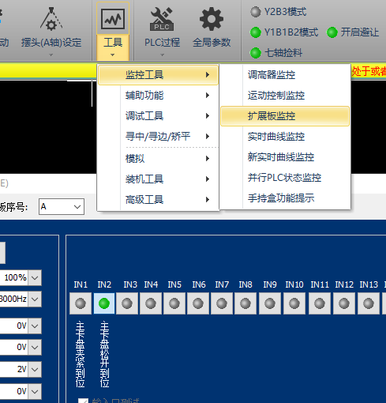Screen dimensions: 386x403
Task: Expand the 100% dropdown arrow
Action: pos(35,277)
